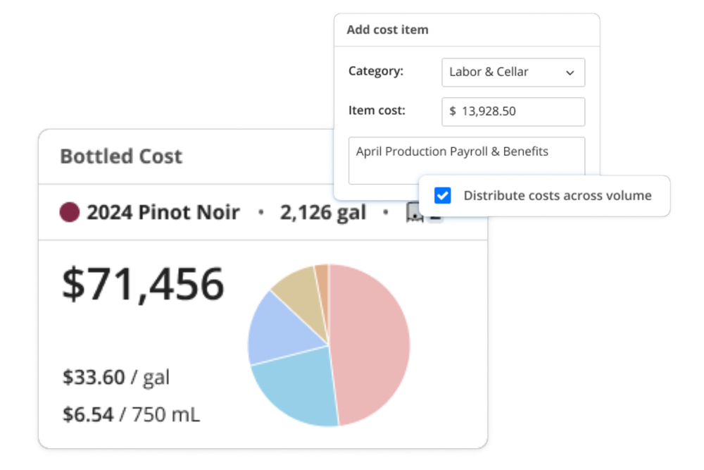The height and width of the screenshot is (470, 704).
Task: Open the Category dropdown showing Labor & Cellar
Action: coord(513,73)
